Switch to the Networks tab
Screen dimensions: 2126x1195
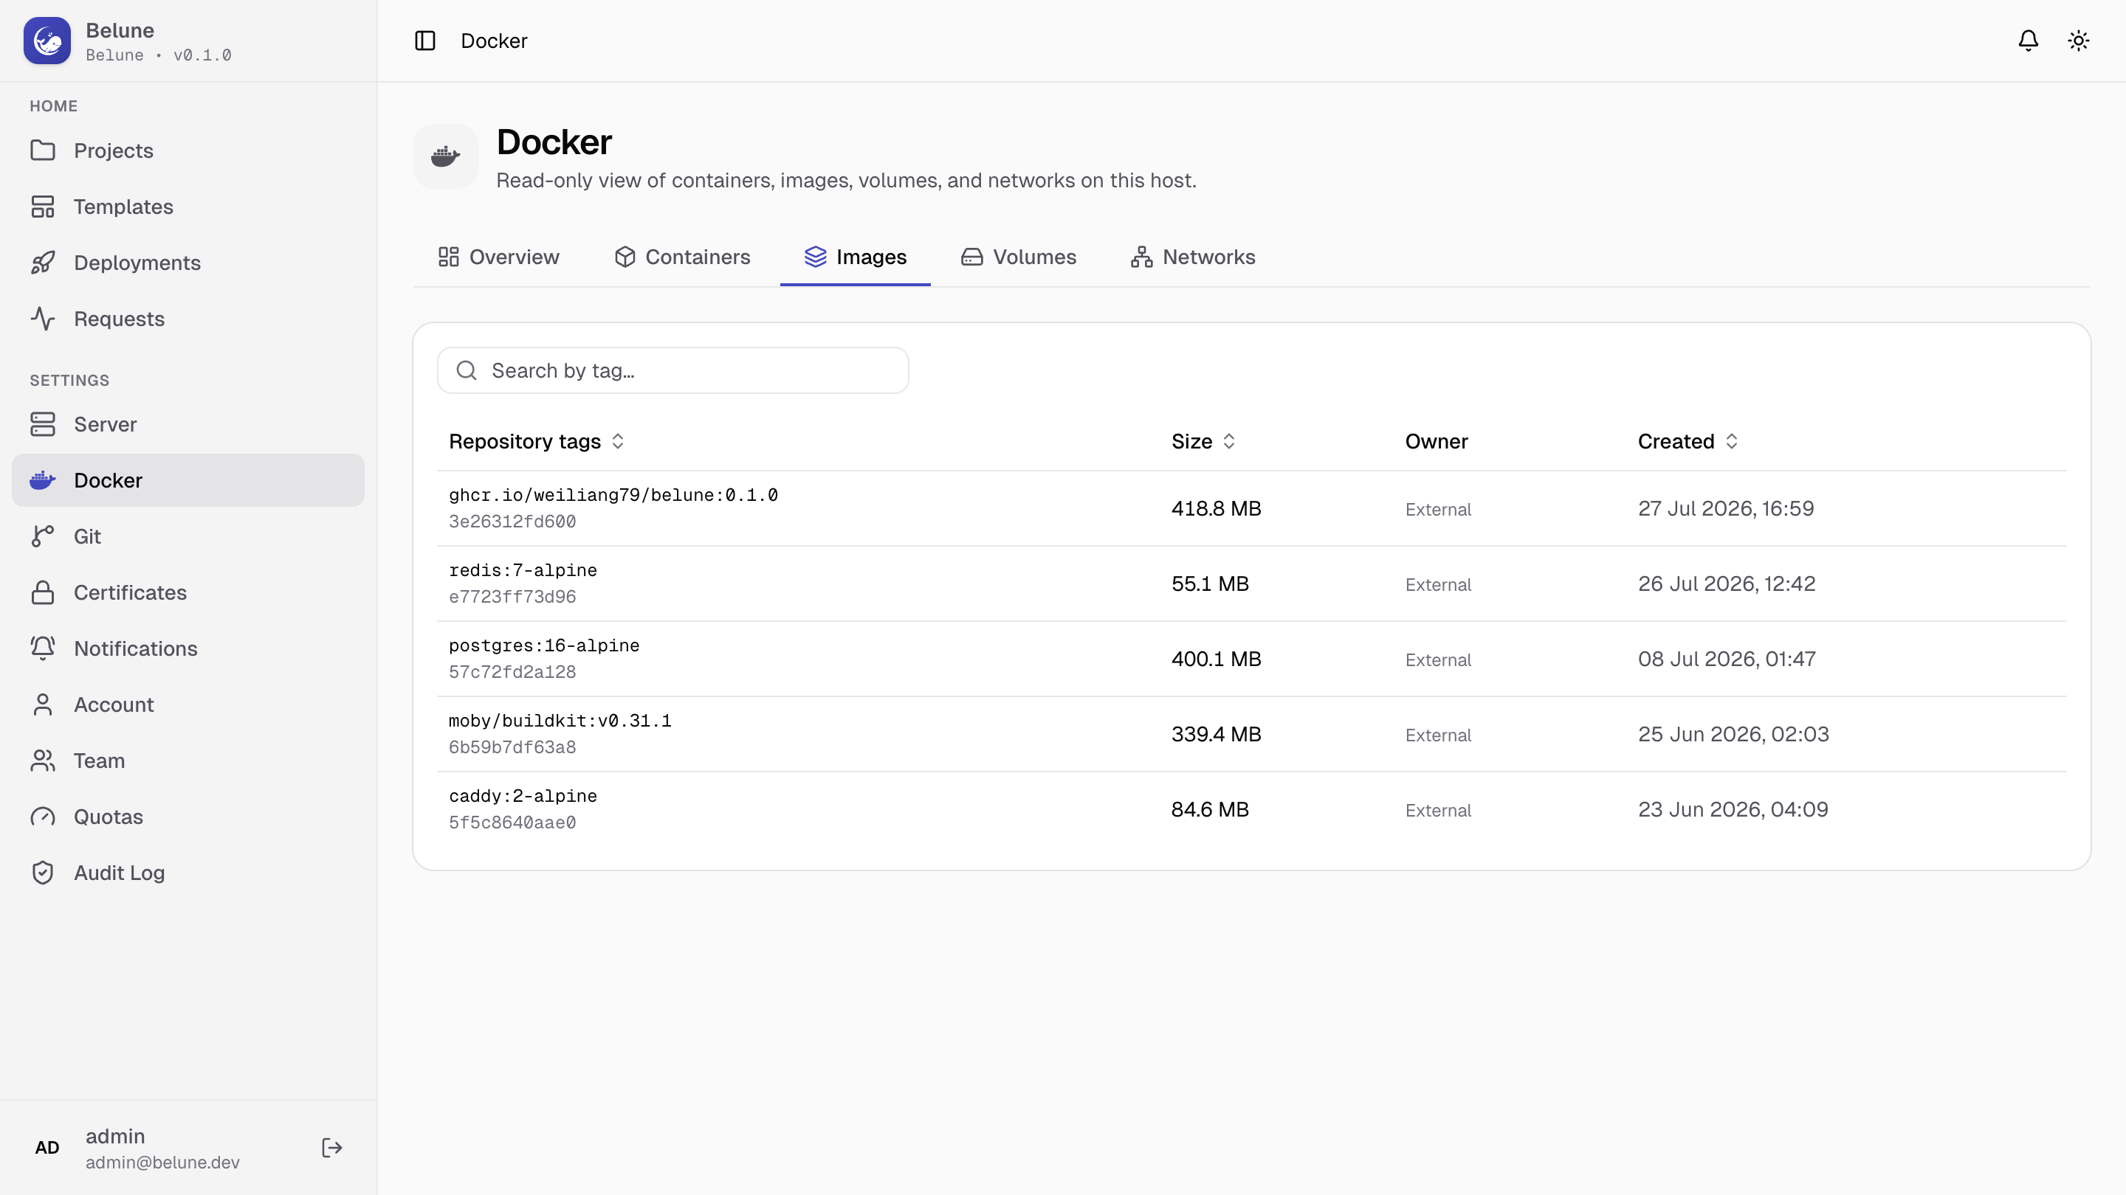[x=1193, y=257]
